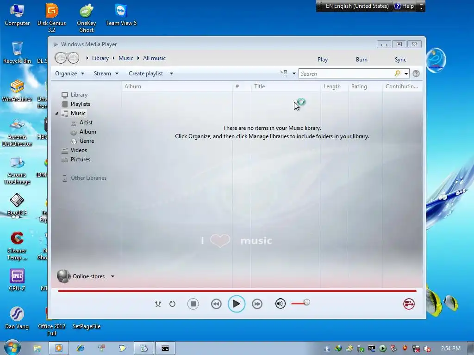Click Create playlist button
Screen dimensions: 474x355
click(146, 73)
